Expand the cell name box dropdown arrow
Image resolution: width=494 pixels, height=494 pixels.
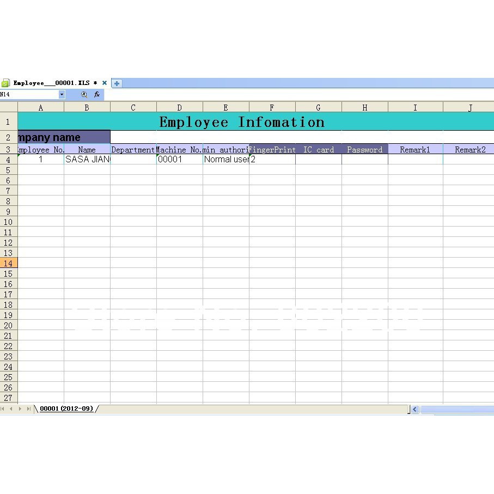coord(62,95)
